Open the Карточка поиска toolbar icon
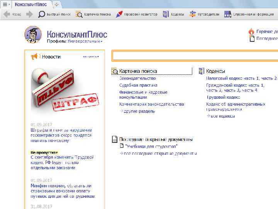Screen dimensions: 278x209 (79, 14)
